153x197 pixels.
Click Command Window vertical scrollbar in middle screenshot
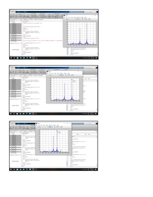click(x=67, y=107)
